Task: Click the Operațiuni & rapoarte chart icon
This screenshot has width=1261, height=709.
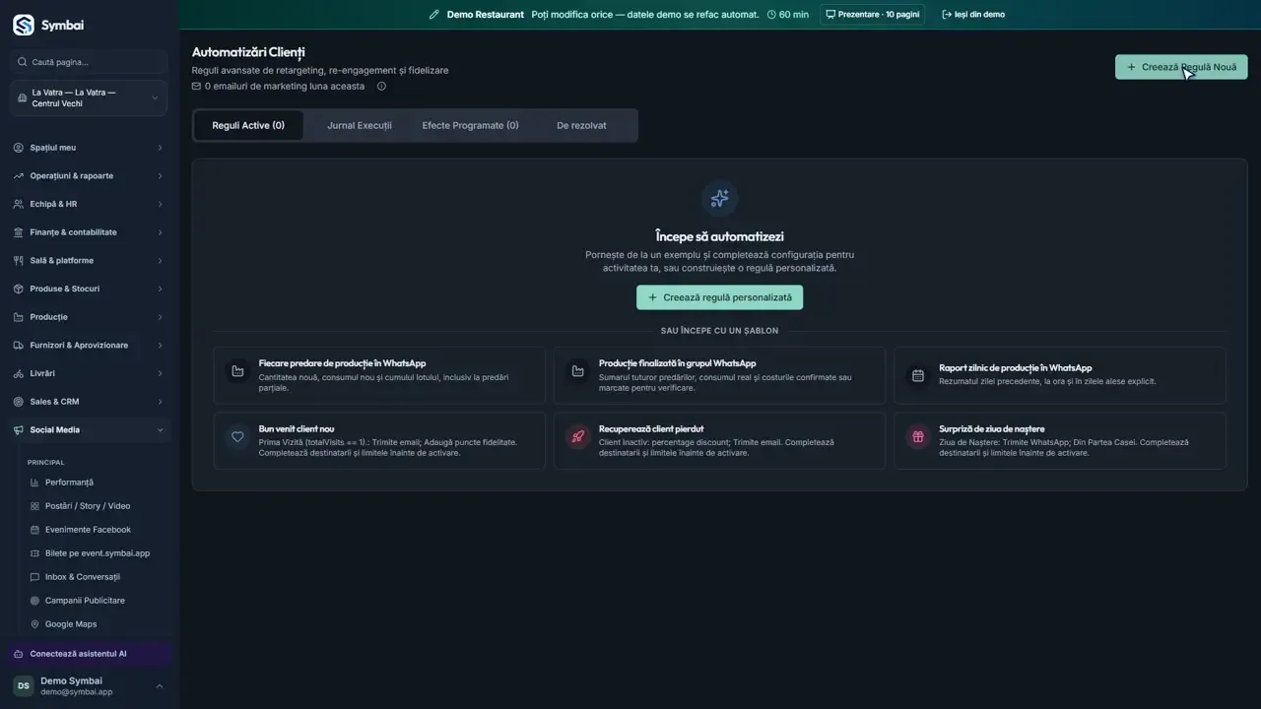Action: (x=19, y=176)
